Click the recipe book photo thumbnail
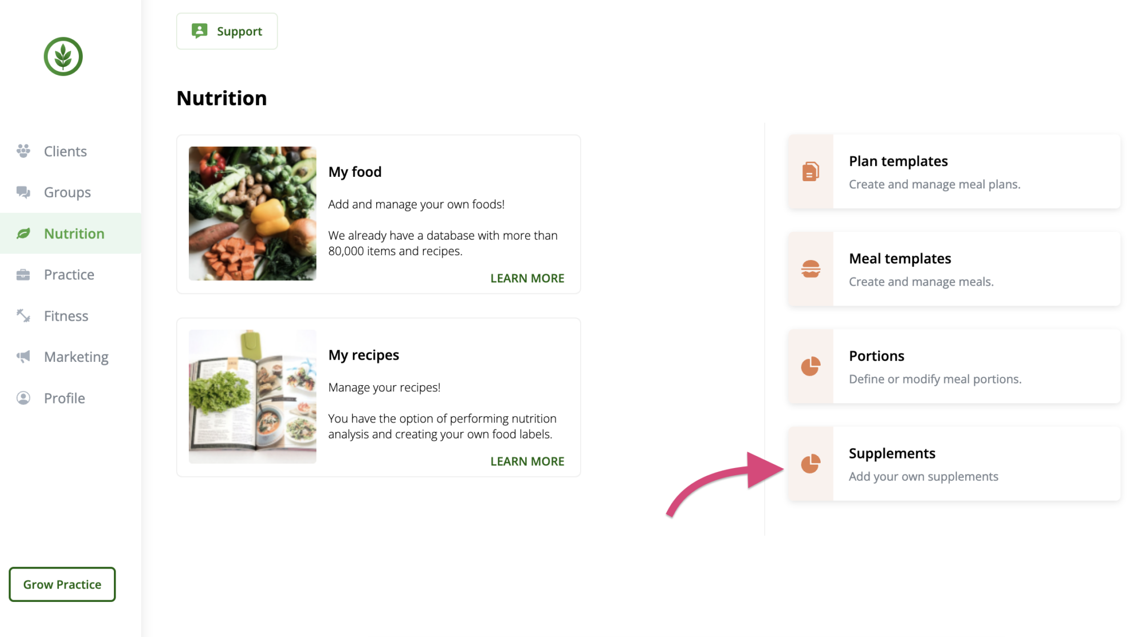Screen dimensions: 1138x637 253,397
